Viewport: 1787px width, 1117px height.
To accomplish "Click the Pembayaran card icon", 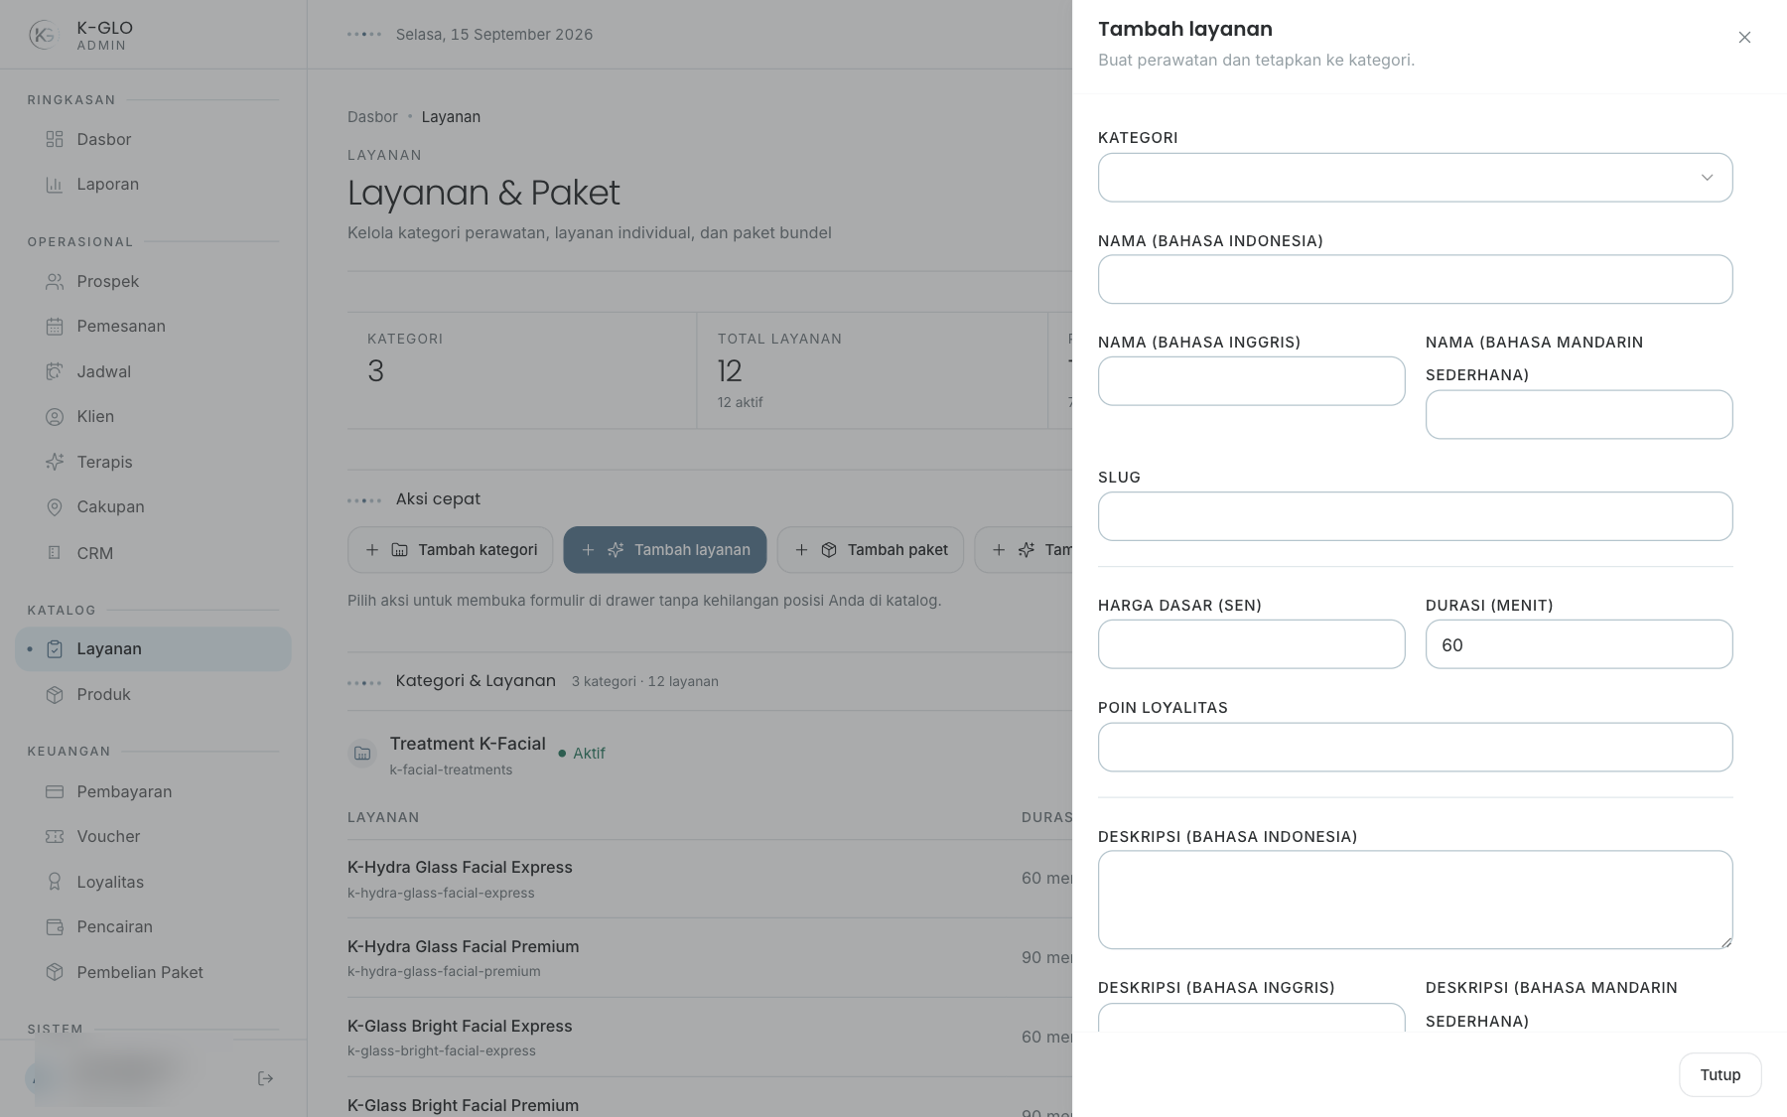I will coord(55,791).
